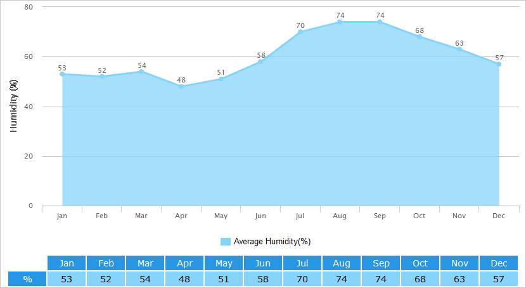Click table value 74 under Aug
Screen dimensions: 526x288
tap(342, 279)
